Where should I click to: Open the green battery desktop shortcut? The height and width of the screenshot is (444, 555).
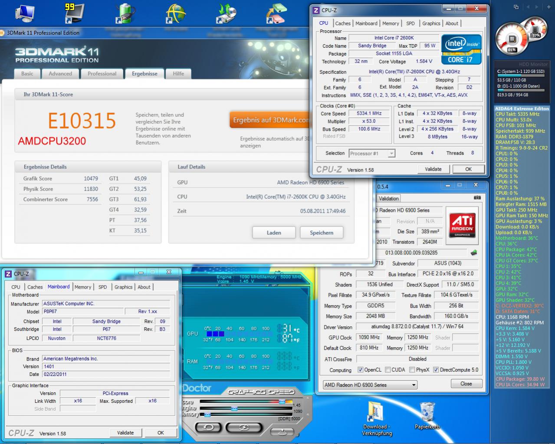[126, 13]
